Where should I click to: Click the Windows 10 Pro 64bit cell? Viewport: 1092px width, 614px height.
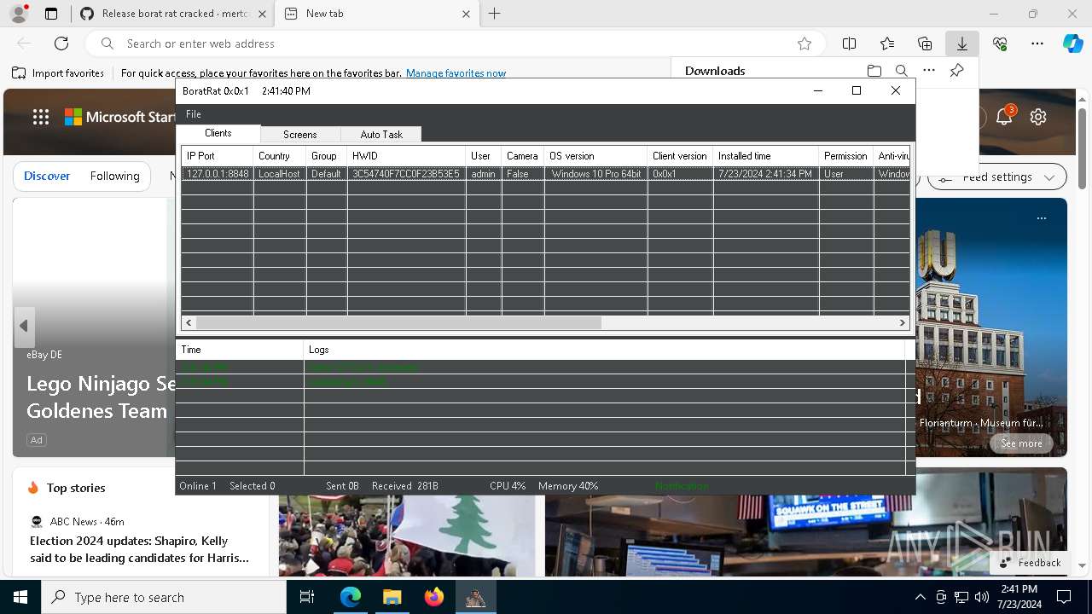pyautogui.click(x=595, y=174)
